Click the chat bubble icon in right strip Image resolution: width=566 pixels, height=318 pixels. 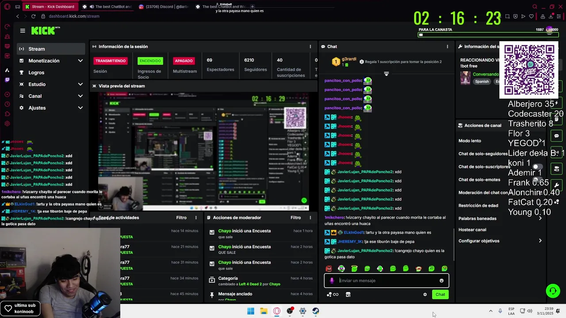tap(556, 136)
